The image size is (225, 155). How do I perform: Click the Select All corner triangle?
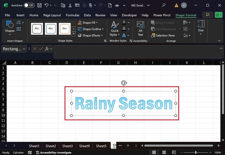4,63
